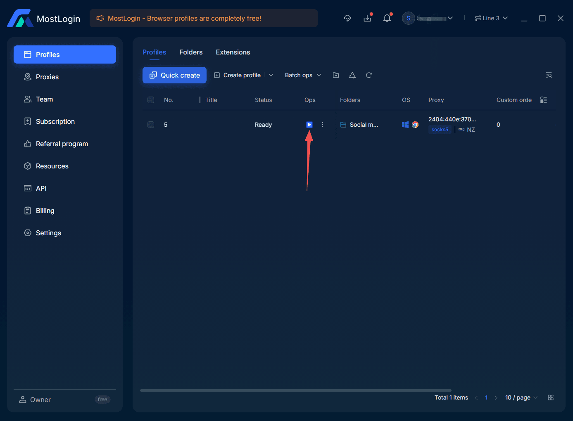Click the free plan badge

102,400
